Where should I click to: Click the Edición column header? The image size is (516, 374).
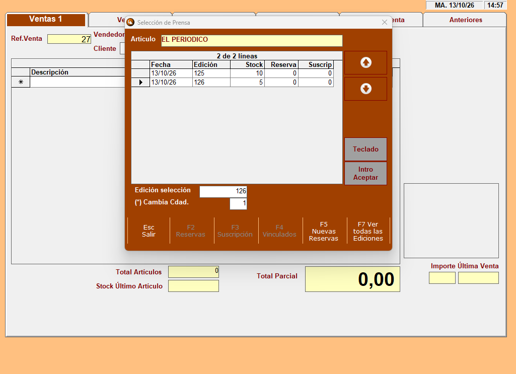[211, 64]
